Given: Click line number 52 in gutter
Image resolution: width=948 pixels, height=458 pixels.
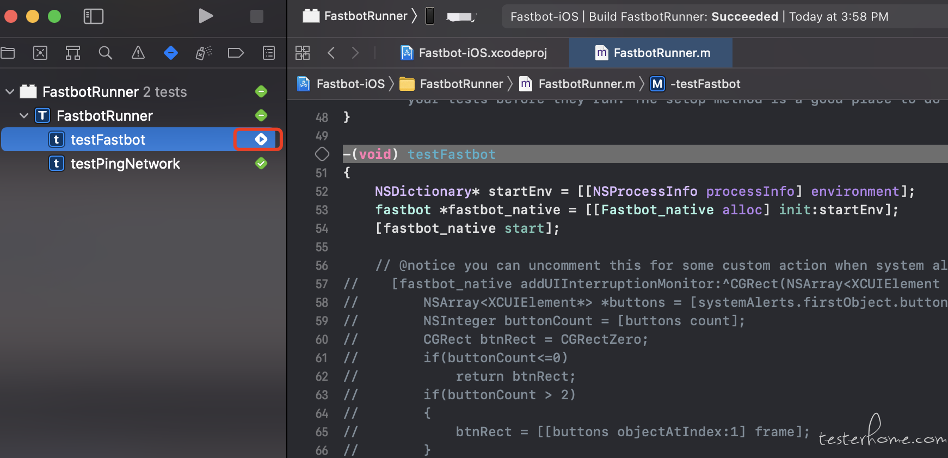Looking at the screenshot, I should [x=322, y=191].
